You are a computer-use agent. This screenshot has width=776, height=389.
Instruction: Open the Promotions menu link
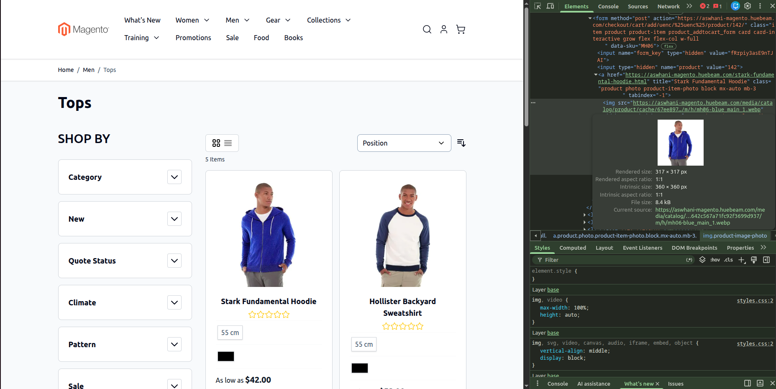pos(193,38)
